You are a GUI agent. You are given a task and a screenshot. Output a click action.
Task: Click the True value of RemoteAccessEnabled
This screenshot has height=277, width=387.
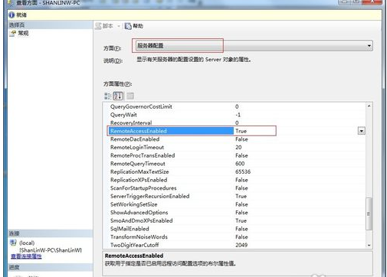[x=241, y=131]
